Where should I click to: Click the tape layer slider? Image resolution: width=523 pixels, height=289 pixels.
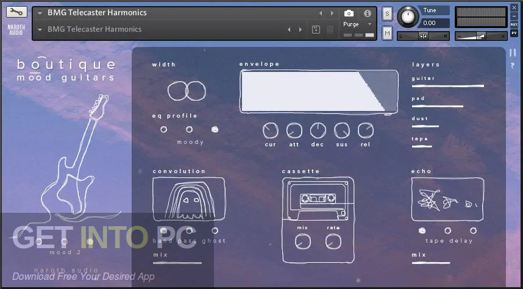[x=422, y=146]
